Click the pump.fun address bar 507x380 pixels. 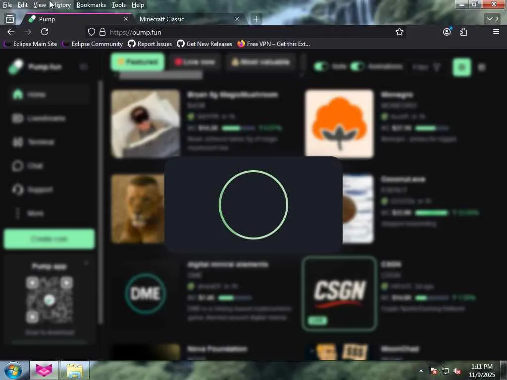(246, 32)
